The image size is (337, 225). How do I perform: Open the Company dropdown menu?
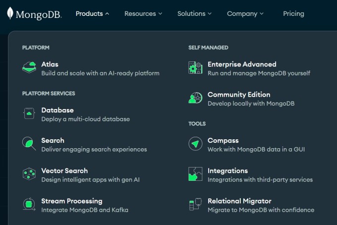coord(245,14)
